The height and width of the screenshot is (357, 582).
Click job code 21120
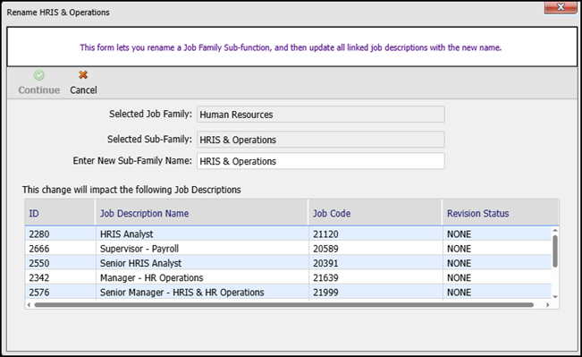(325, 234)
